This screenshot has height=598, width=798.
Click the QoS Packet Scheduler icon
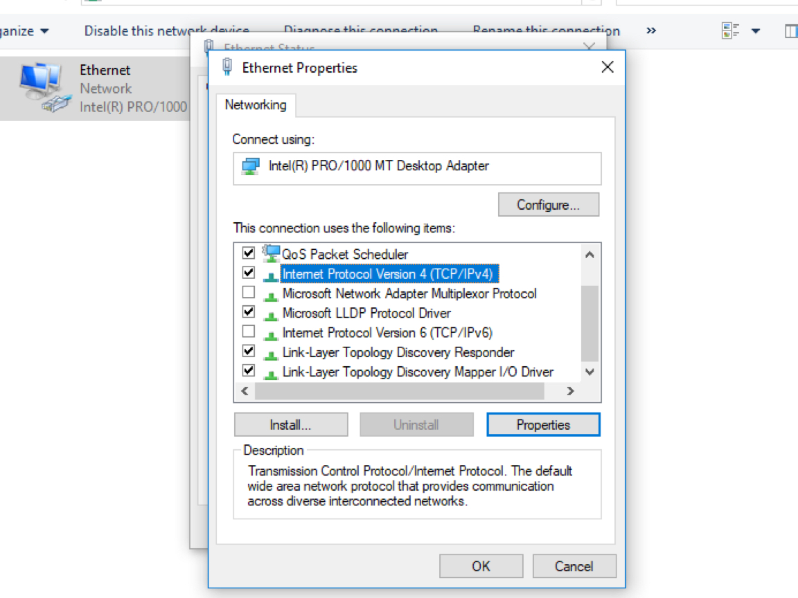point(271,253)
